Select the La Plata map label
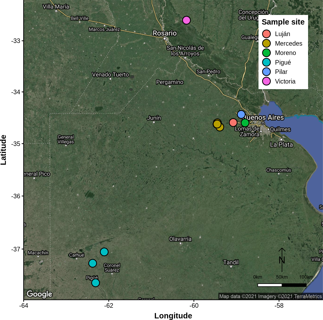Viewport: 323px width, 320px height. (x=281, y=145)
